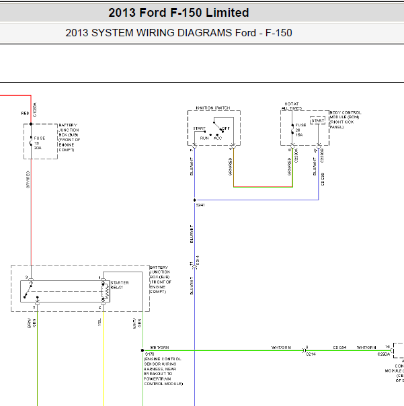Select the BLU/WHT label under ignition switch pin 7

pyautogui.click(x=192, y=167)
